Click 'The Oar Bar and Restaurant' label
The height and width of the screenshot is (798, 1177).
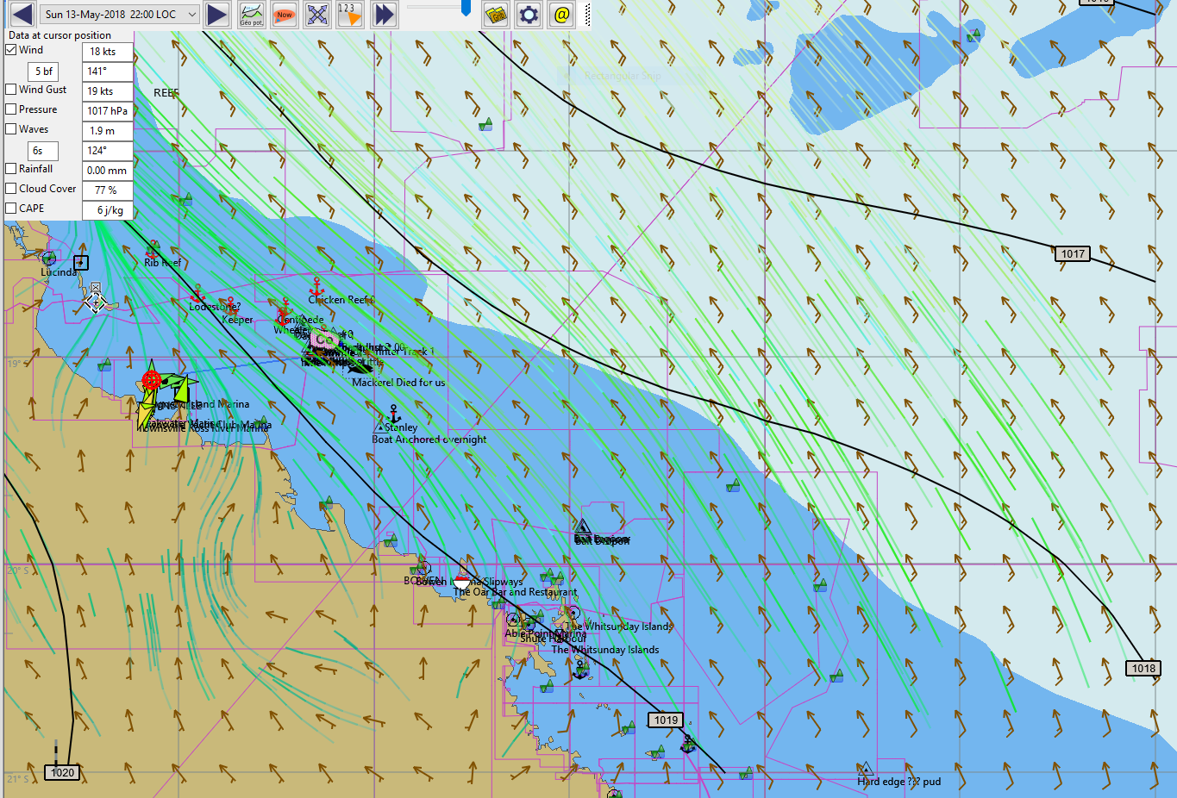coord(516,592)
